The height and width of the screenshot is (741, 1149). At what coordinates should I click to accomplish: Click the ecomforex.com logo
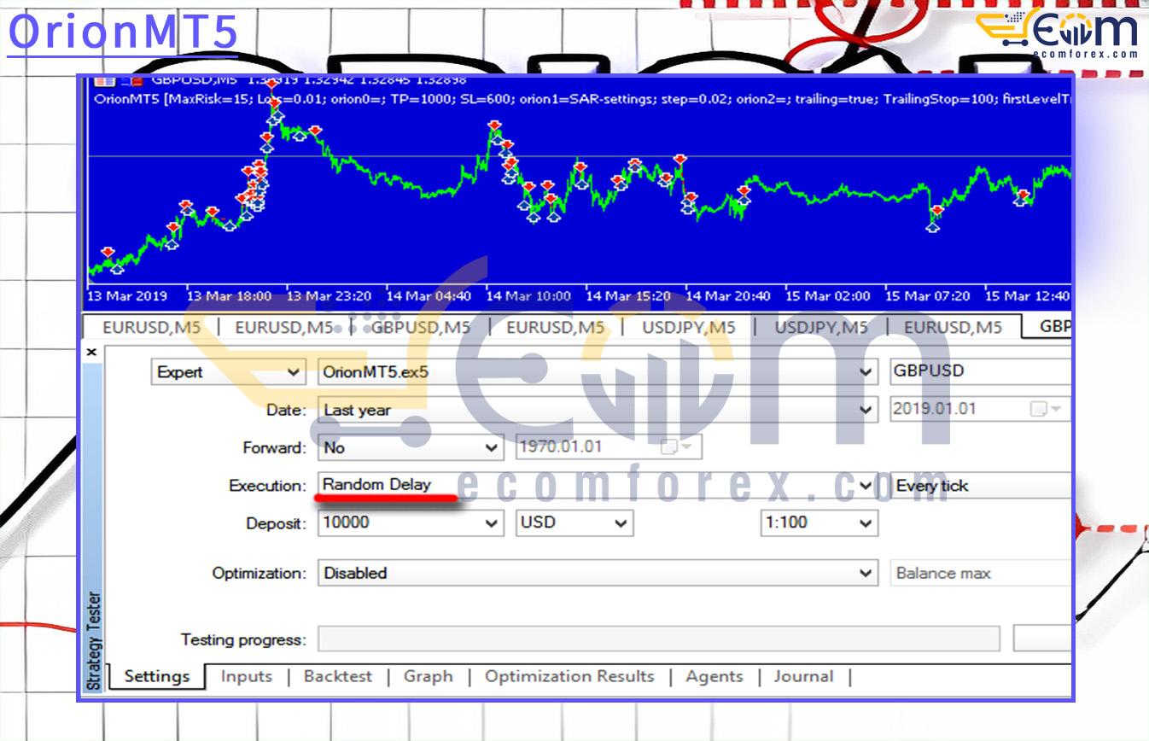coord(1057,34)
